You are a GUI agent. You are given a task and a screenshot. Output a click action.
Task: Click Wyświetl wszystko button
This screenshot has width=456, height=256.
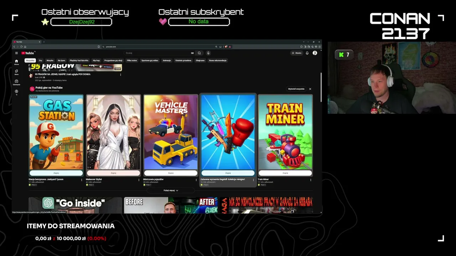pyautogui.click(x=296, y=89)
